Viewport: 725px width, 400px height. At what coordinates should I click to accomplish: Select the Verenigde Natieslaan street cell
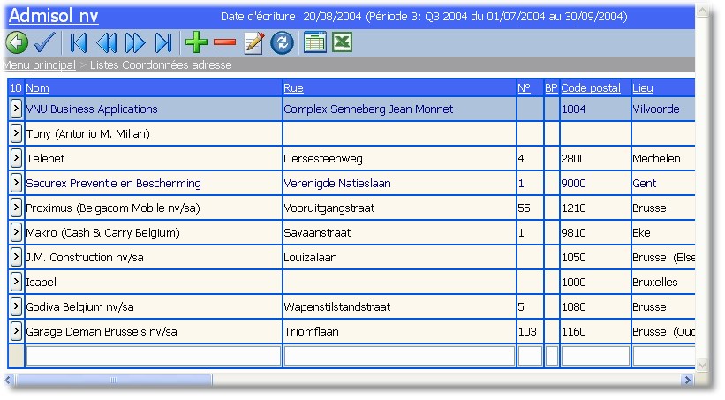399,183
